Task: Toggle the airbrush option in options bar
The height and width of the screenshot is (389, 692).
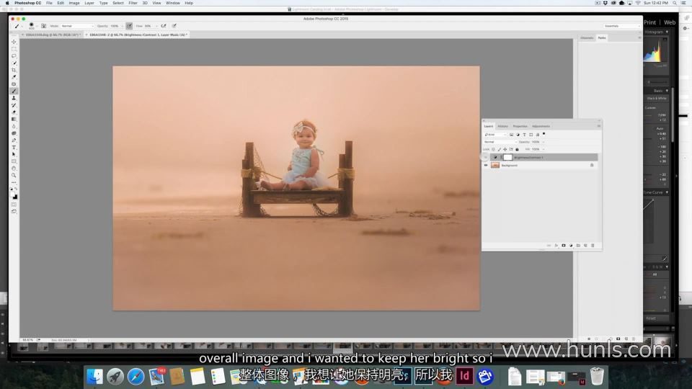Action: 164,26
